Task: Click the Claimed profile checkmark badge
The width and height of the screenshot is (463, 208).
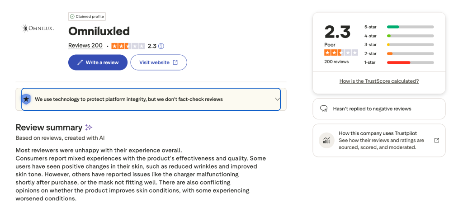Action: coord(72,17)
